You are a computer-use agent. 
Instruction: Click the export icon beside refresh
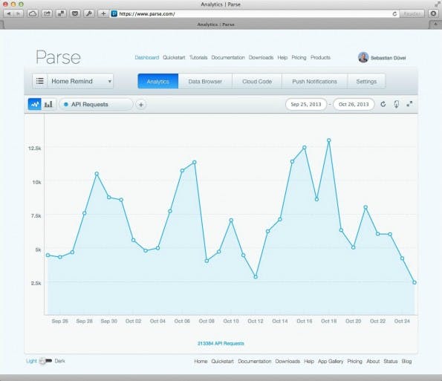(x=397, y=104)
